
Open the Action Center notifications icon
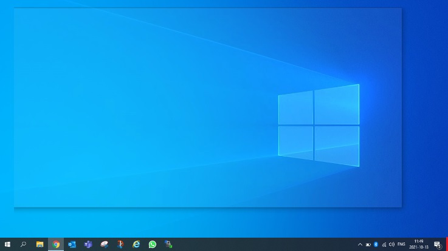point(436,244)
